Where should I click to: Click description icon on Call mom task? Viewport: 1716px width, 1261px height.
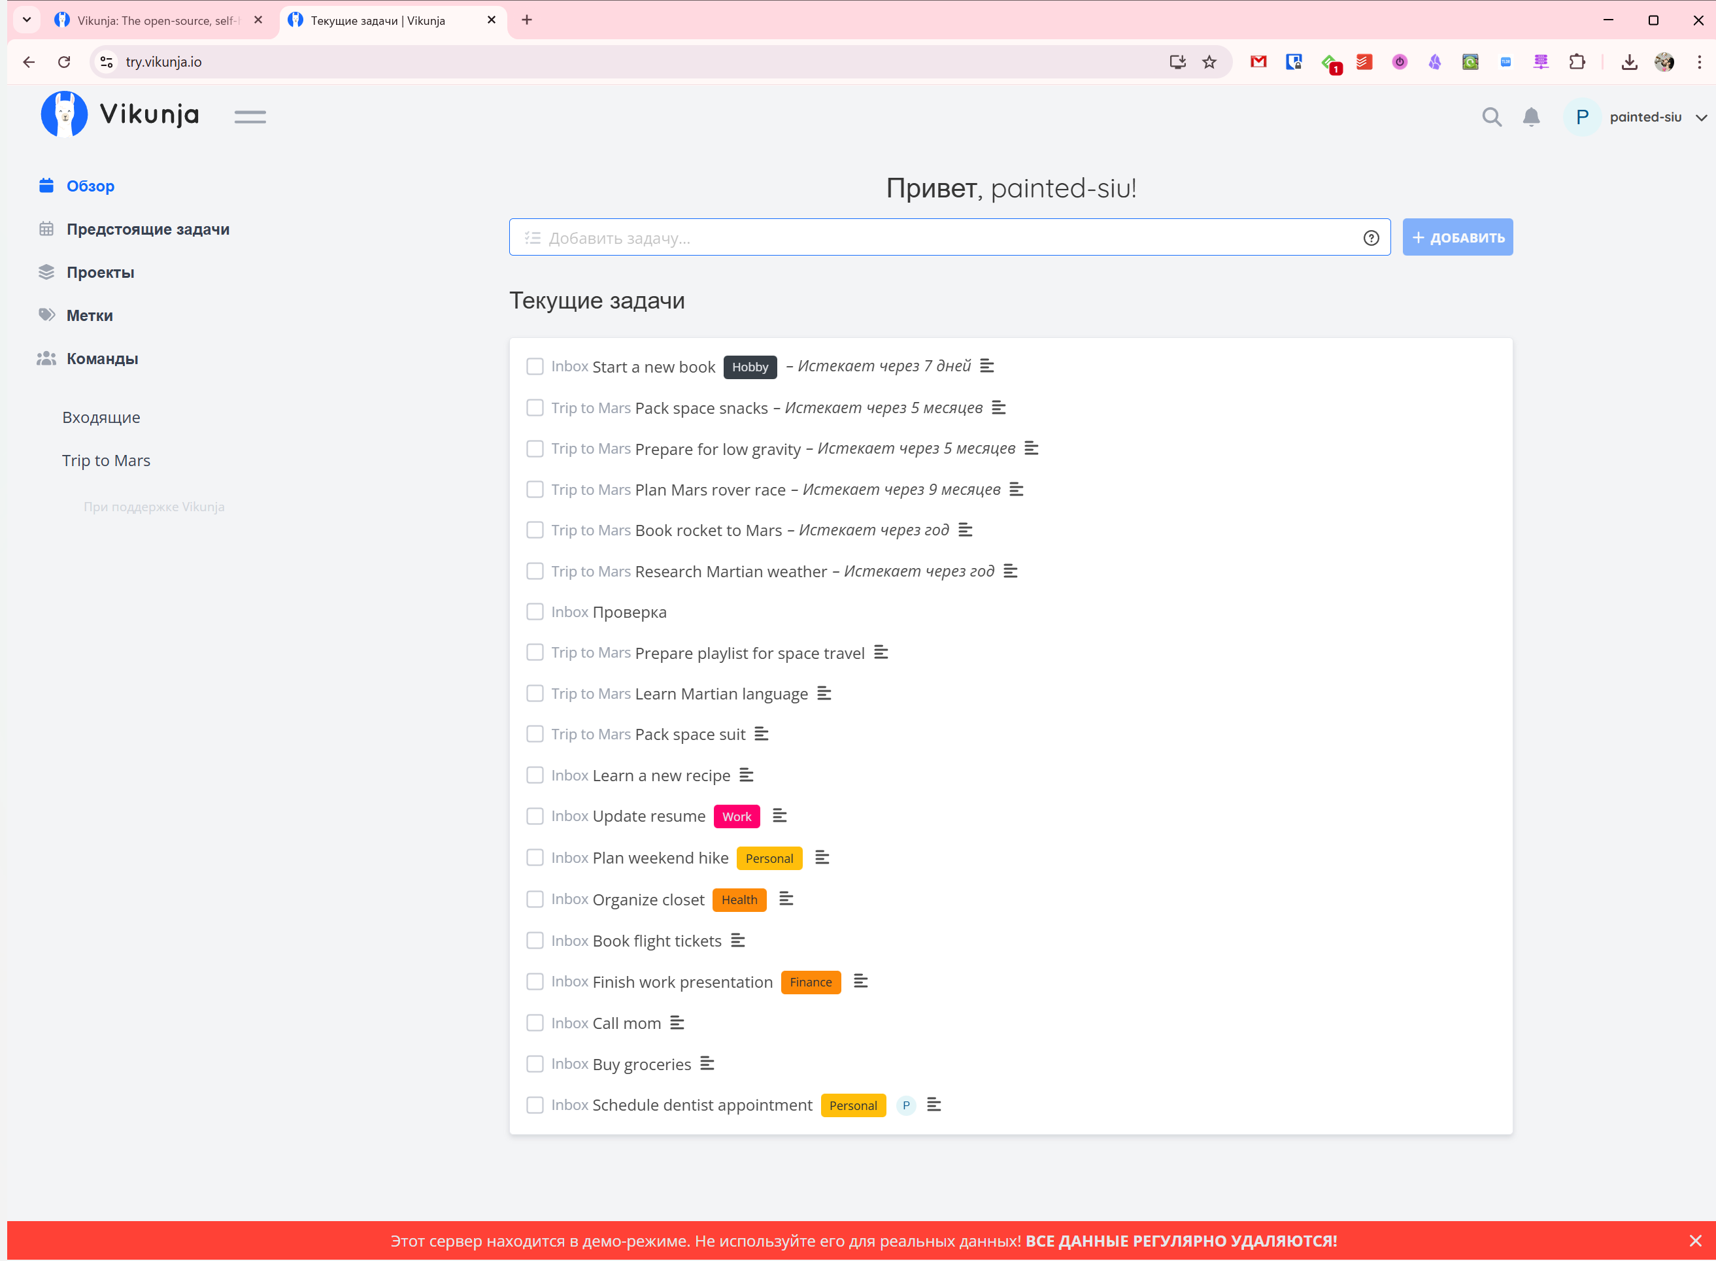pyautogui.click(x=677, y=1023)
